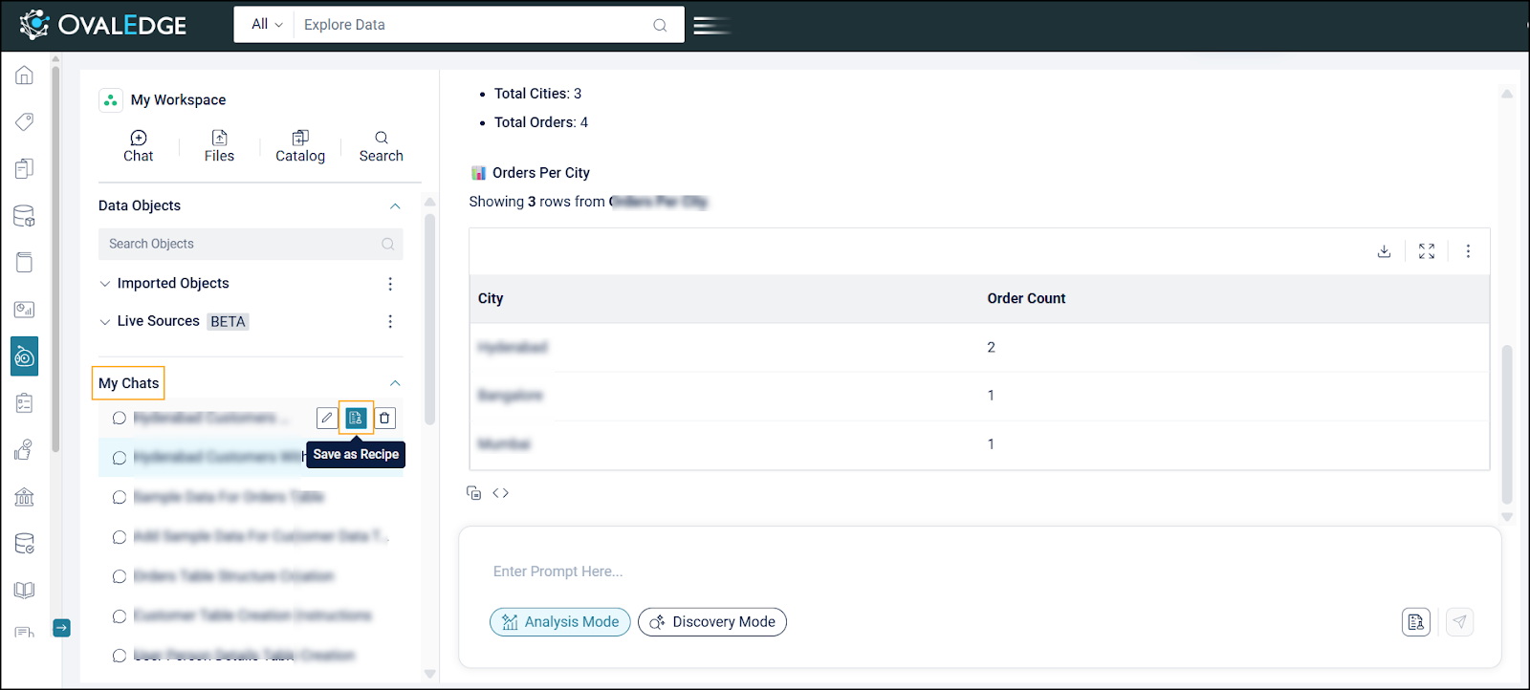Enable Analysis Mode
The width and height of the screenshot is (1530, 690).
(x=560, y=622)
